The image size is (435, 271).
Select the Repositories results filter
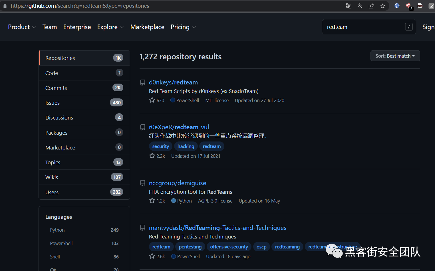pyautogui.click(x=84, y=58)
